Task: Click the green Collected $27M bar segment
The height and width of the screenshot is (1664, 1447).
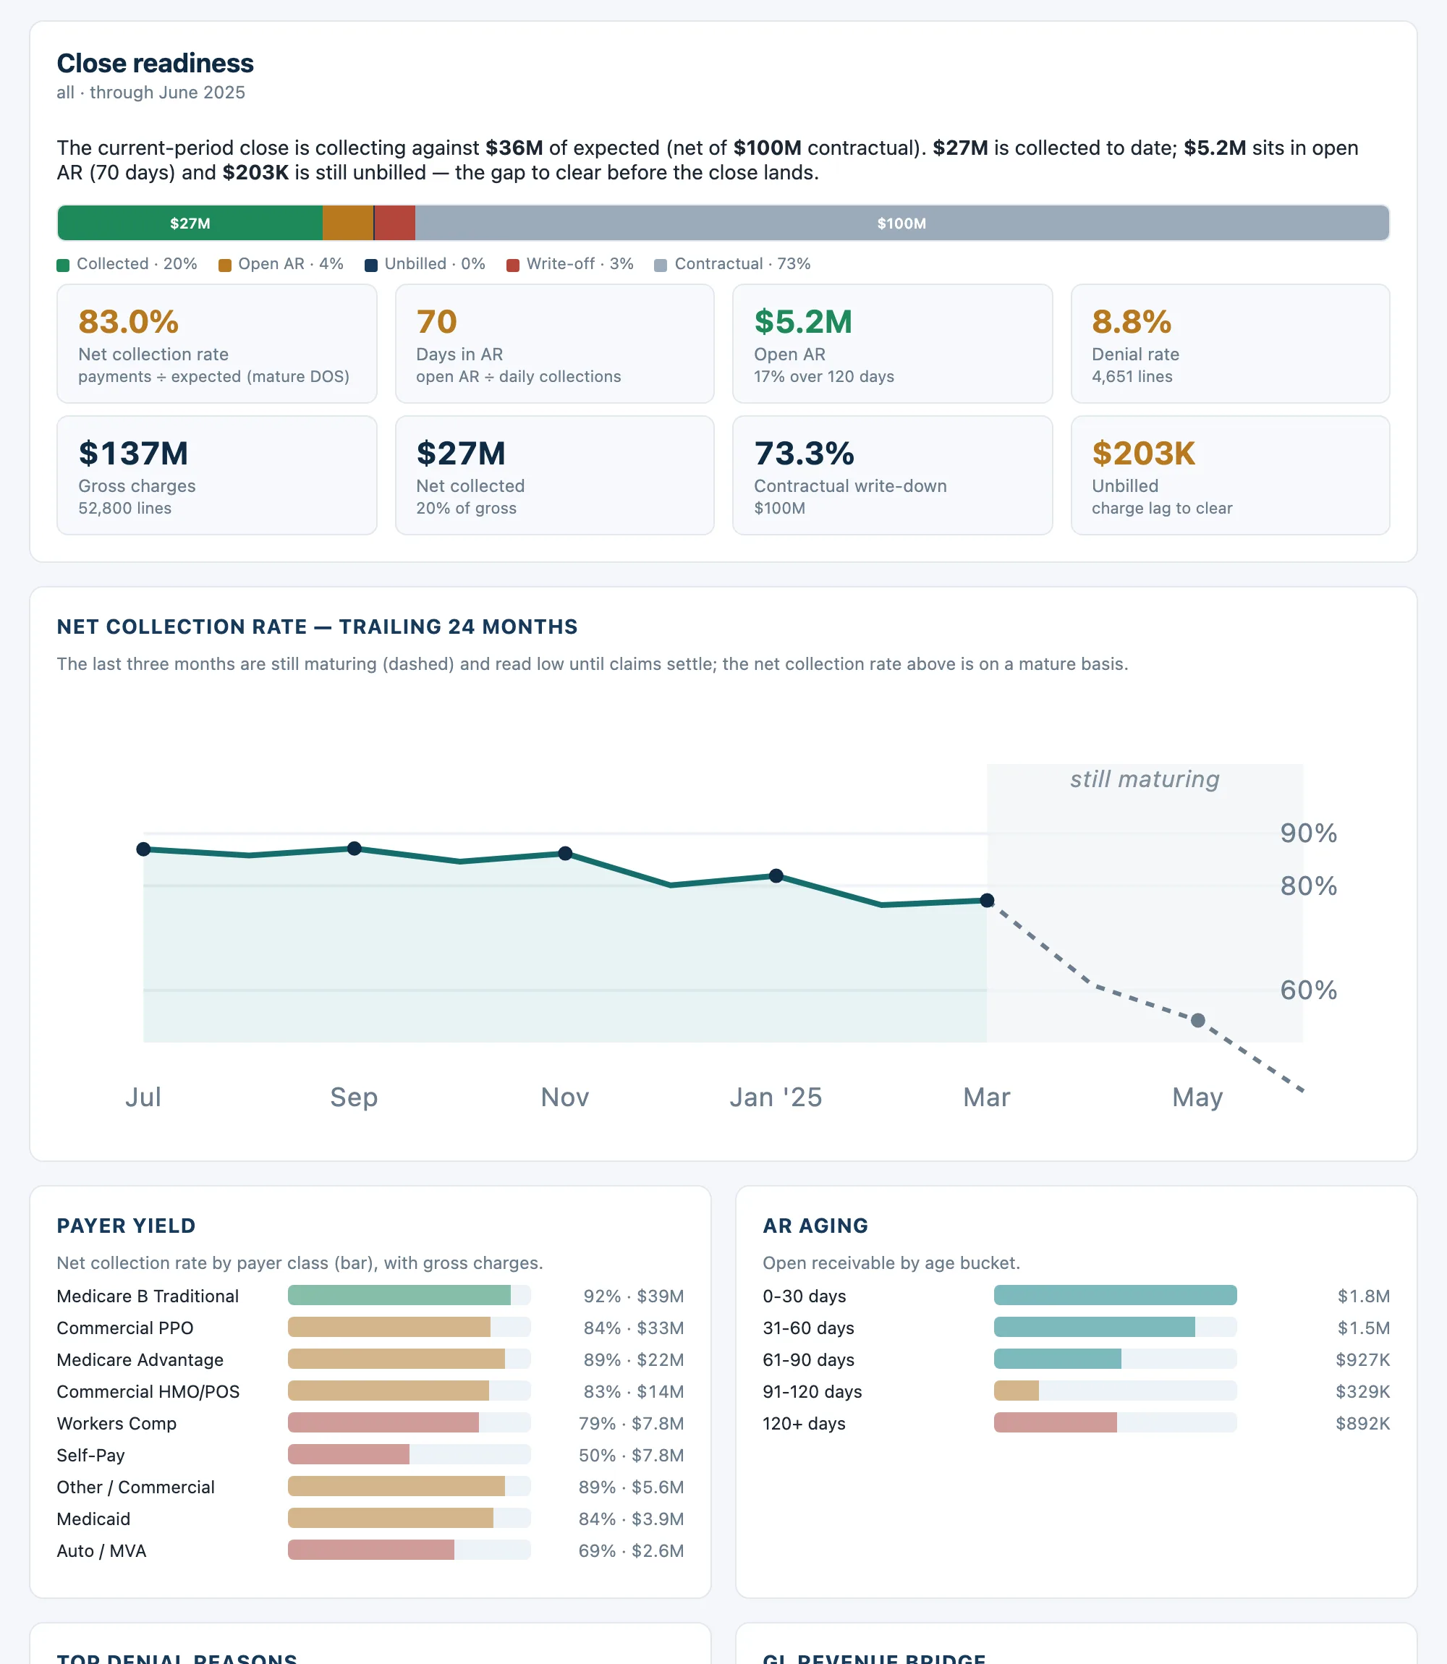Action: [x=190, y=223]
